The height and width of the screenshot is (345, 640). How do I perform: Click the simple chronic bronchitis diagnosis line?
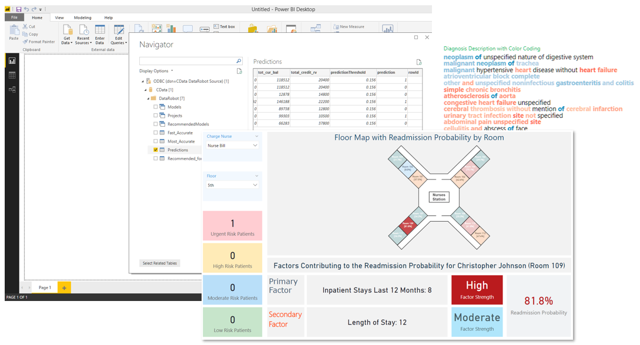(x=482, y=90)
